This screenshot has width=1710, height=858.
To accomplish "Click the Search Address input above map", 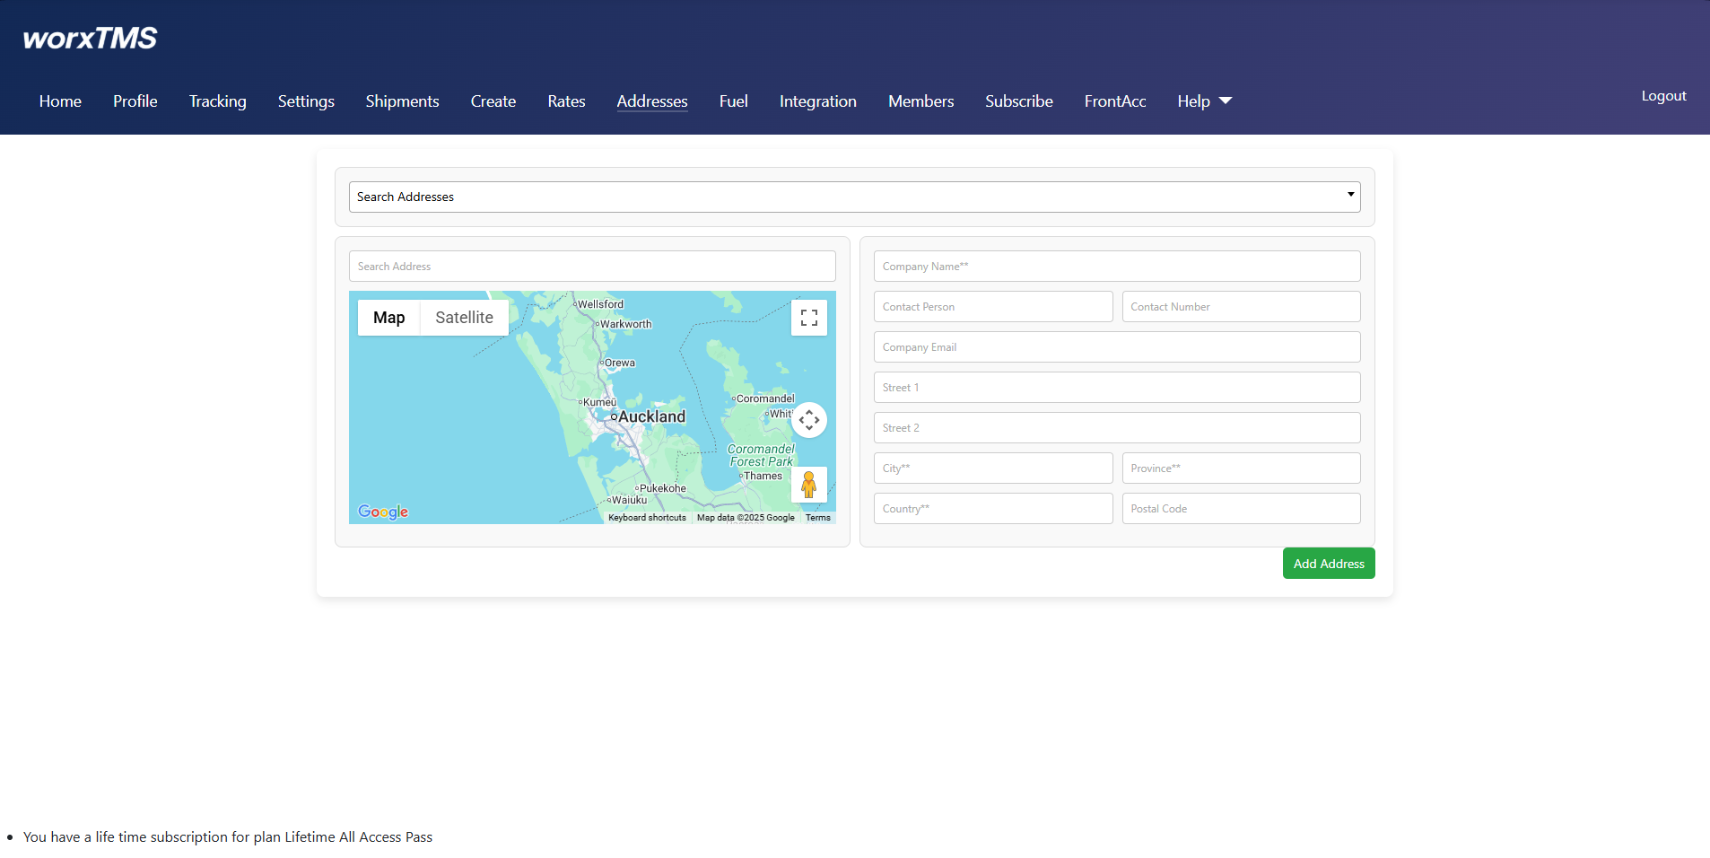I will pos(591,267).
